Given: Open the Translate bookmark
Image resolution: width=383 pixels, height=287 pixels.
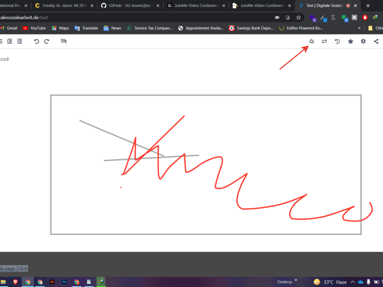Looking at the screenshot, I should [x=86, y=28].
